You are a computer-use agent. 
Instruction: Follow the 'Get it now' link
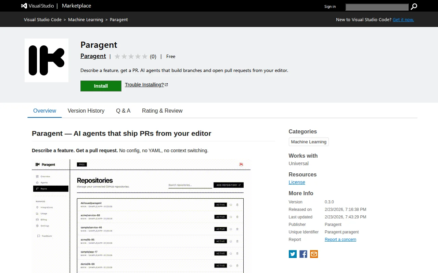[x=403, y=19]
